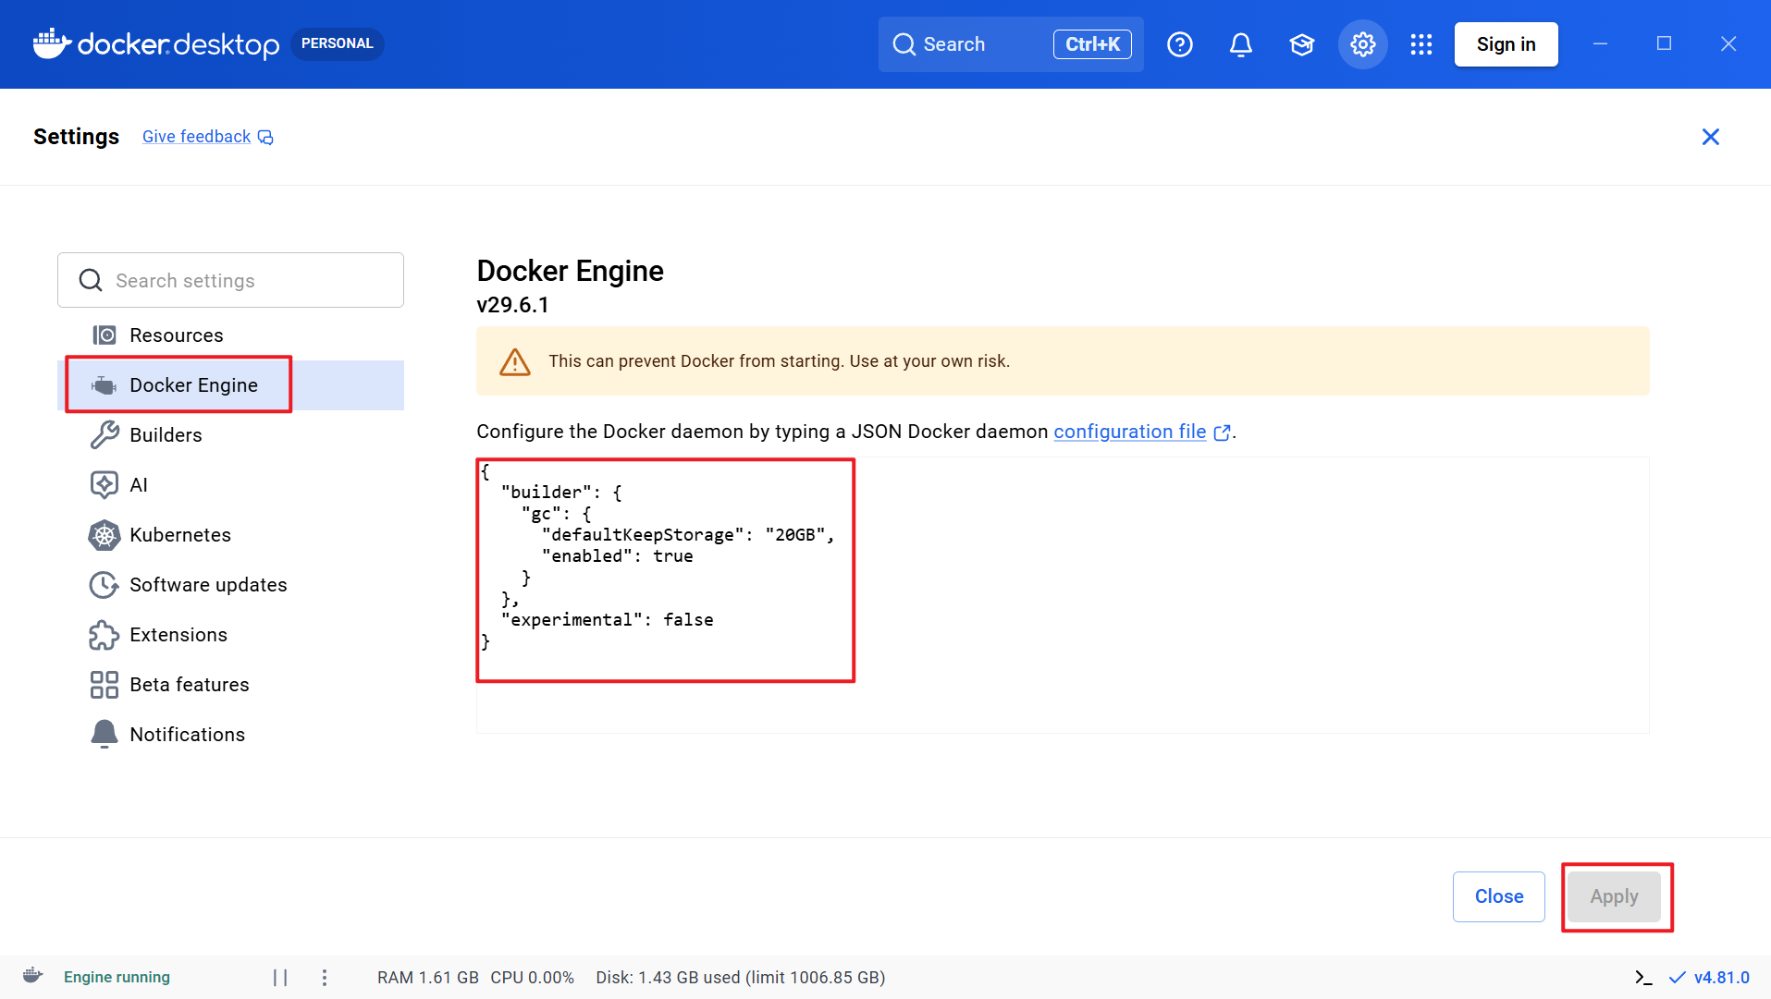Image resolution: width=1771 pixels, height=999 pixels.
Task: Click the whale icon in status bar
Action: pyautogui.click(x=33, y=976)
